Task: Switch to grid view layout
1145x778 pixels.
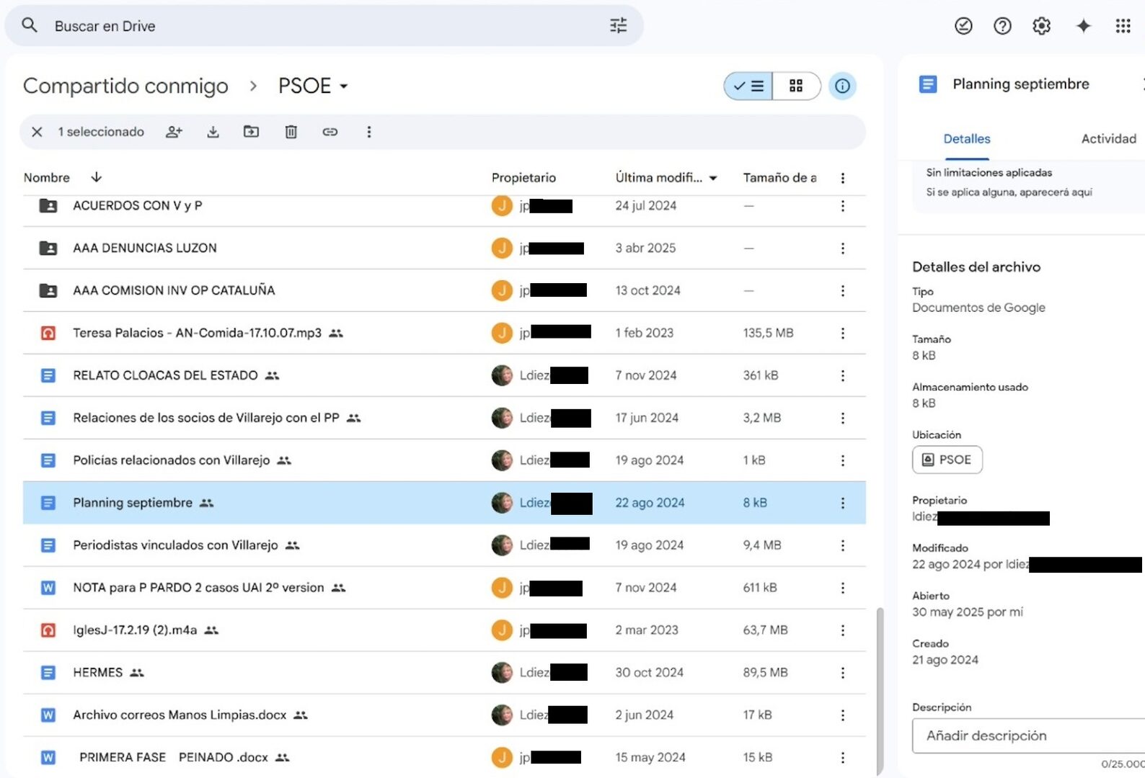Action: tap(796, 86)
